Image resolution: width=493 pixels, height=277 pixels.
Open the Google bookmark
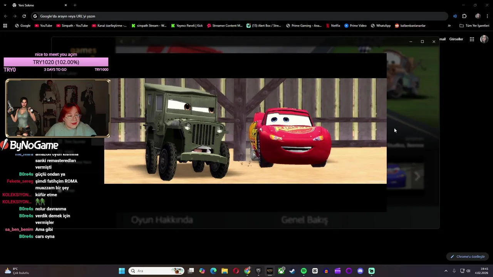(x=23, y=26)
